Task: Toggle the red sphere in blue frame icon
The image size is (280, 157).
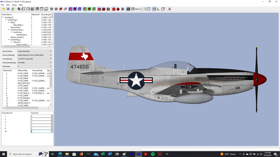Action: (x=71, y=9)
